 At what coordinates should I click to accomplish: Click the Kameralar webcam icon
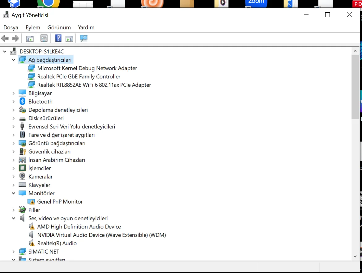(x=22, y=176)
